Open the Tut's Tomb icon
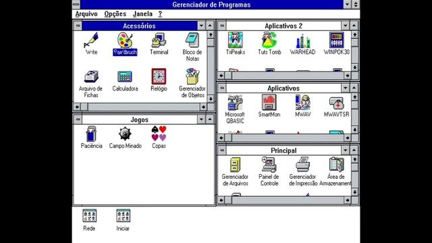 [x=269, y=40]
